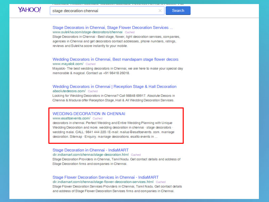Click the Yahoo logo

30,10
